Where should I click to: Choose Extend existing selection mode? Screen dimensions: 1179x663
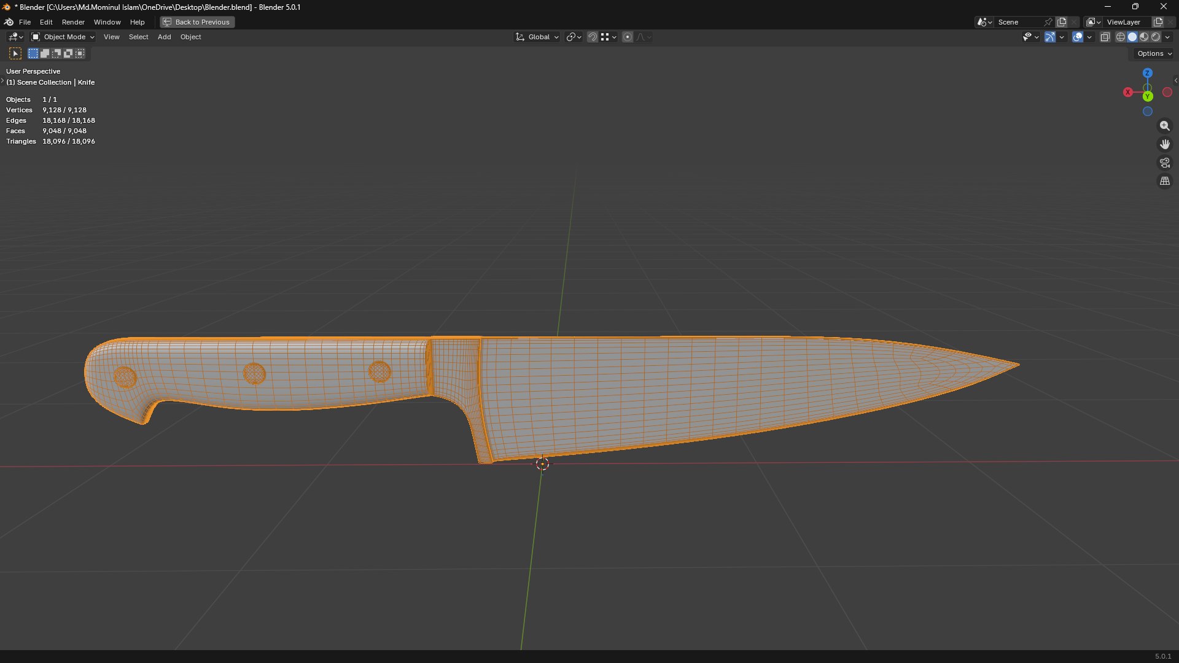point(45,53)
